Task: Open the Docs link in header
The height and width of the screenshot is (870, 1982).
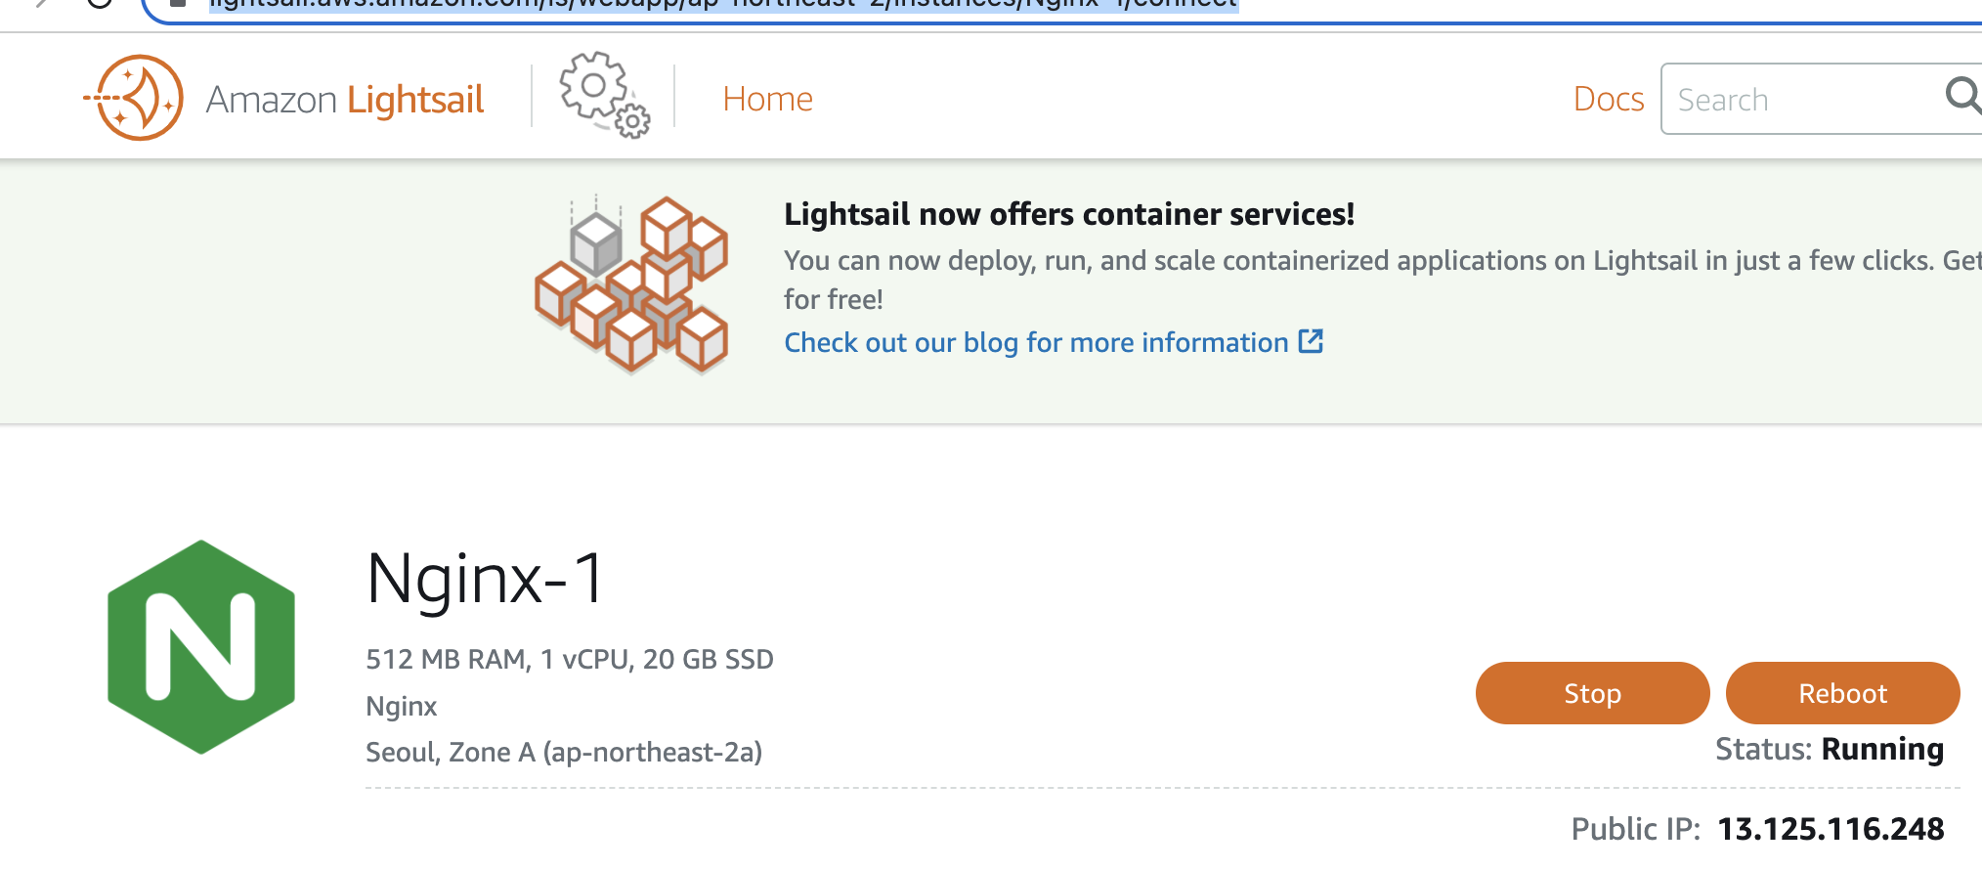Action: pyautogui.click(x=1608, y=99)
